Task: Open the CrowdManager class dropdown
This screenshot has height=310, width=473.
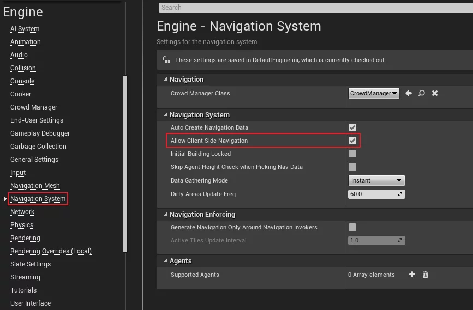Action: pos(374,93)
